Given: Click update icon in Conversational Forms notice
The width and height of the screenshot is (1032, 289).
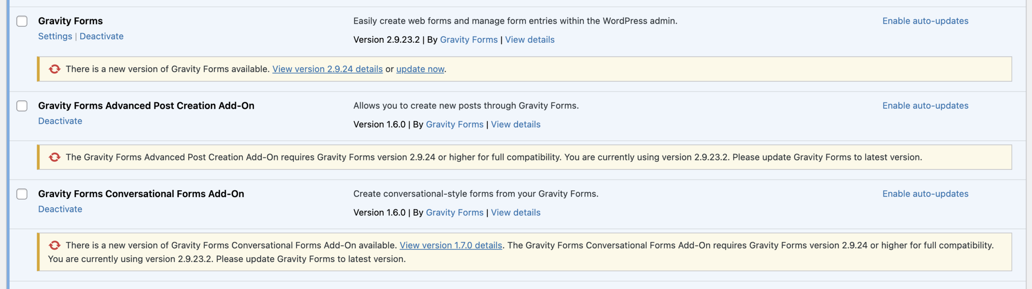Looking at the screenshot, I should coord(55,245).
